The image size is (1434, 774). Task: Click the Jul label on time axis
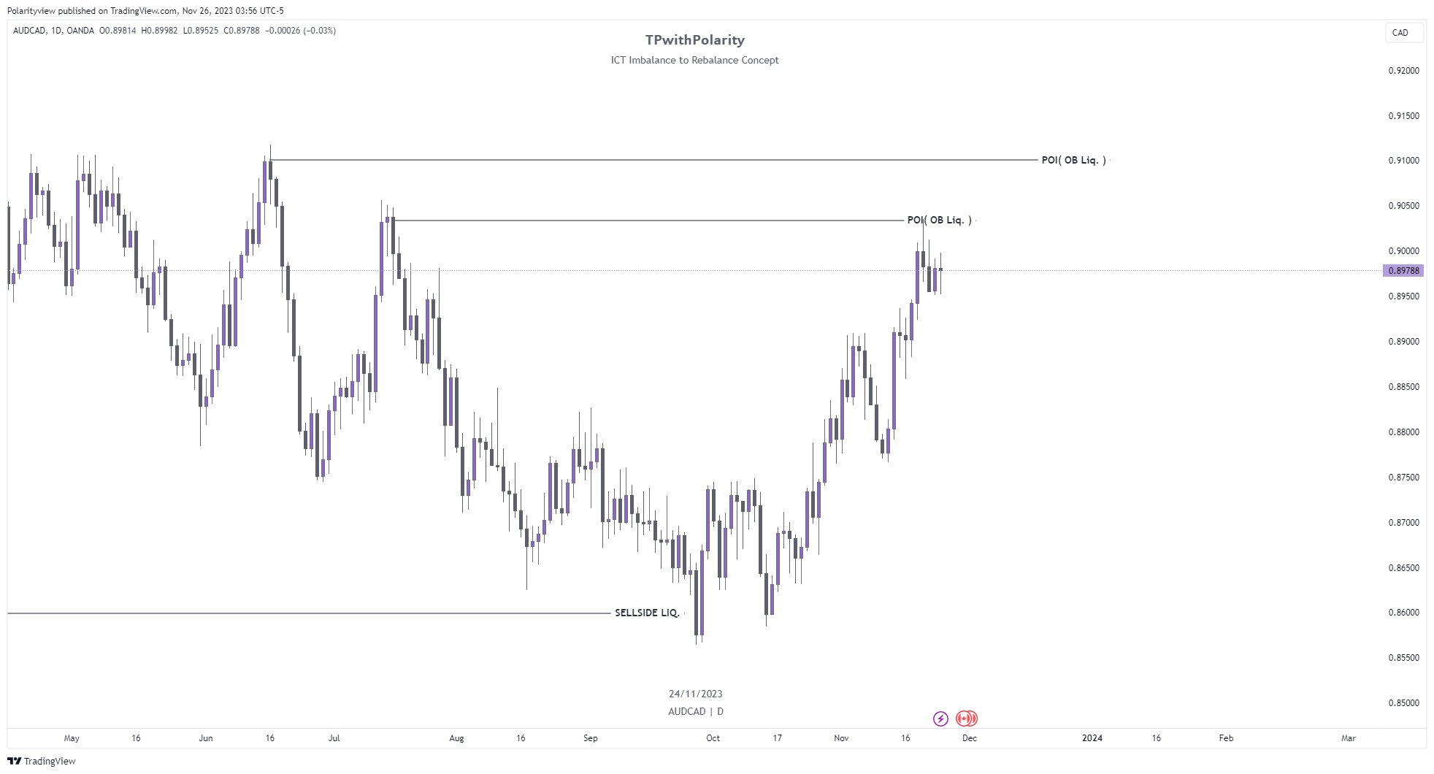click(334, 738)
